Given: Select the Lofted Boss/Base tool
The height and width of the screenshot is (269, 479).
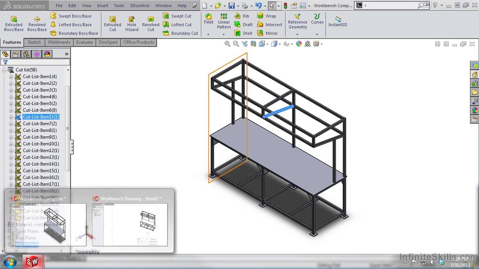Looking at the screenshot, I should [71, 25].
